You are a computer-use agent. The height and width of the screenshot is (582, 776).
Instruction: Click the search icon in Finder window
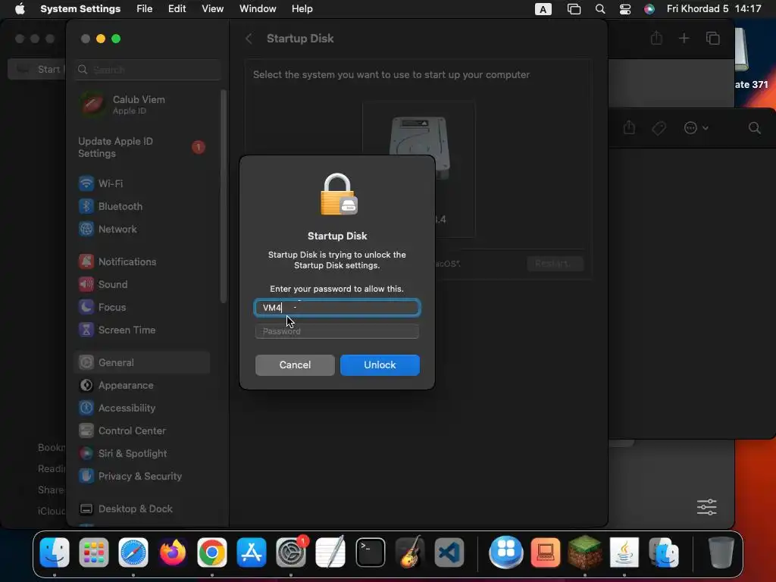point(754,128)
